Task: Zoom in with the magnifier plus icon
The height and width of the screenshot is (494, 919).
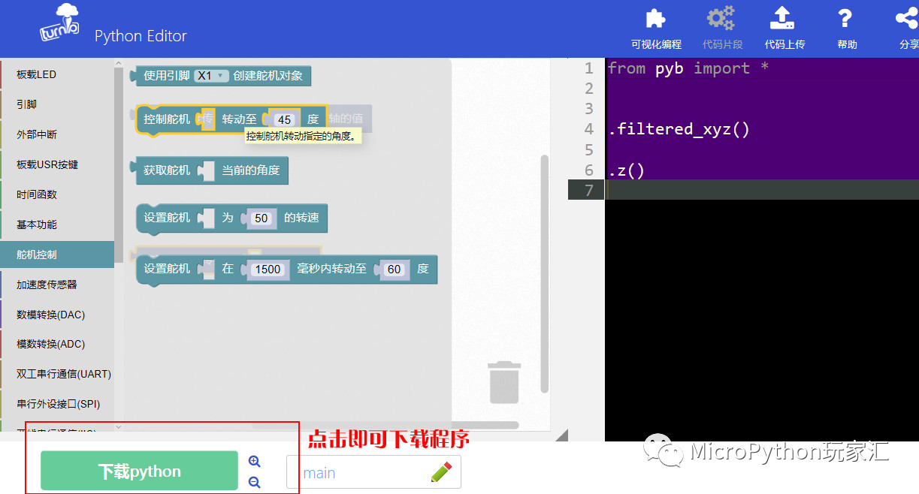Action: [x=254, y=462]
